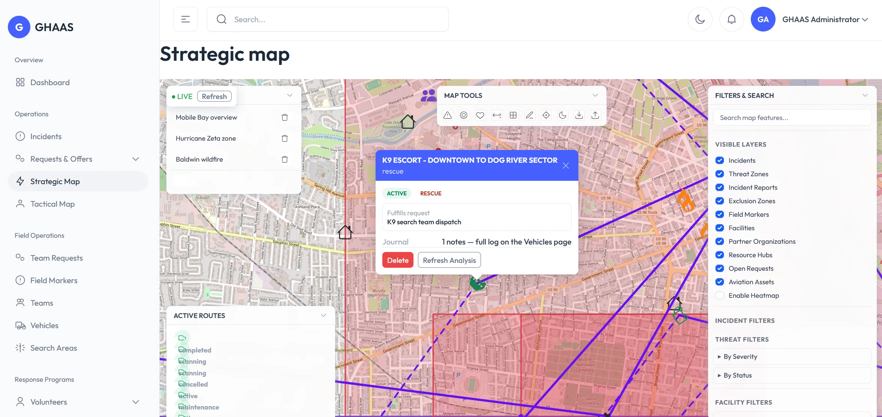
Task: Collapse the Active Routes panel
Action: point(323,315)
